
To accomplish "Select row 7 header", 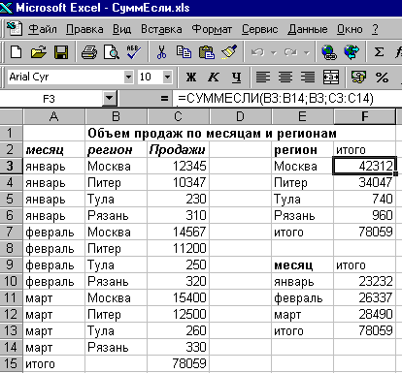I will point(12,232).
